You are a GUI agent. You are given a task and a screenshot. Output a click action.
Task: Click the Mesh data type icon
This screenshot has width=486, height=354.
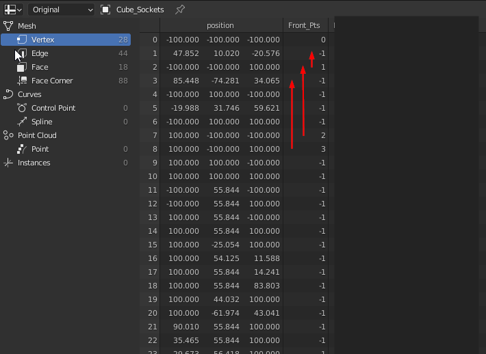click(x=8, y=26)
